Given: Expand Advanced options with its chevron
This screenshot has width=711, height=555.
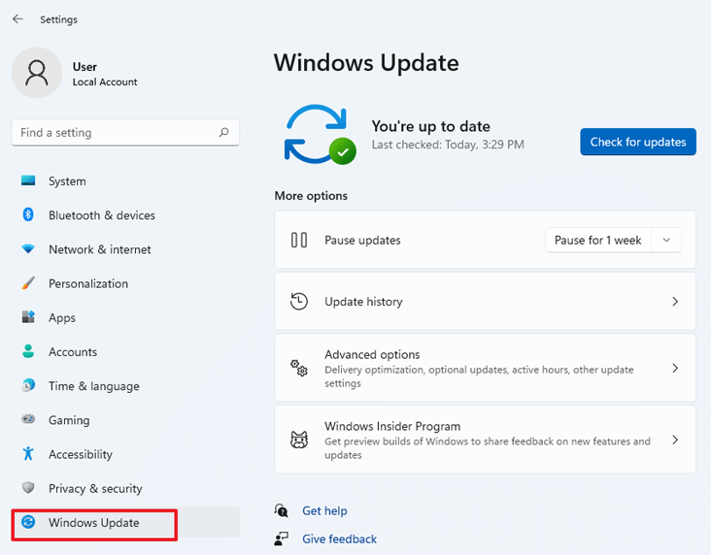Looking at the screenshot, I should tap(675, 369).
